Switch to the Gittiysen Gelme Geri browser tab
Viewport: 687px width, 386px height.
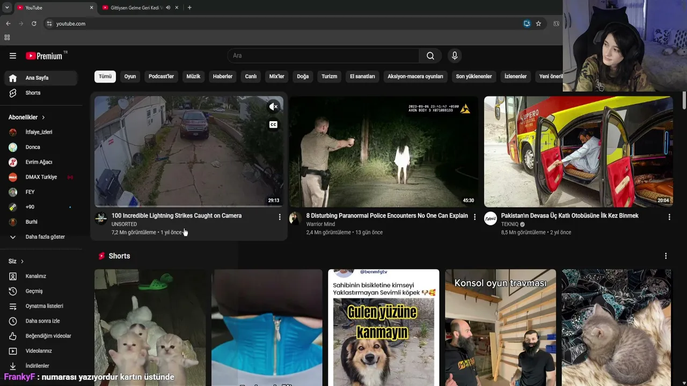[140, 8]
